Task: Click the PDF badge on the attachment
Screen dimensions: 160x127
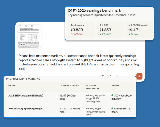Action: pos(23,44)
